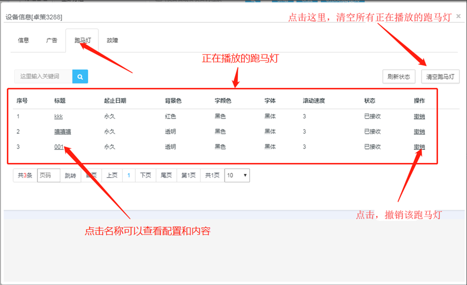The image size is (467, 285).
Task: Go to previous page with 上页
Action: [112, 175]
